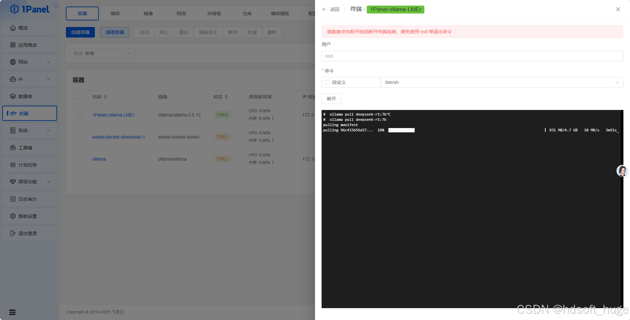Open the ollama container link
Image resolution: width=630 pixels, height=320 pixels.
tap(99, 159)
